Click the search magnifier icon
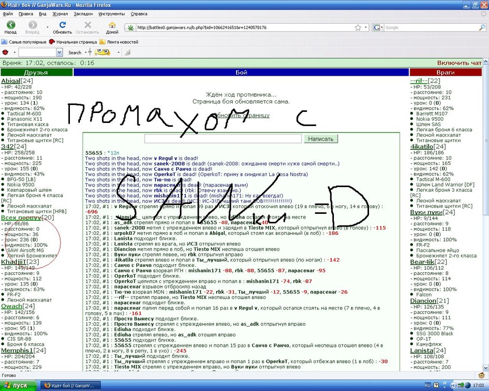The width and height of the screenshot is (489, 391). tap(482, 27)
